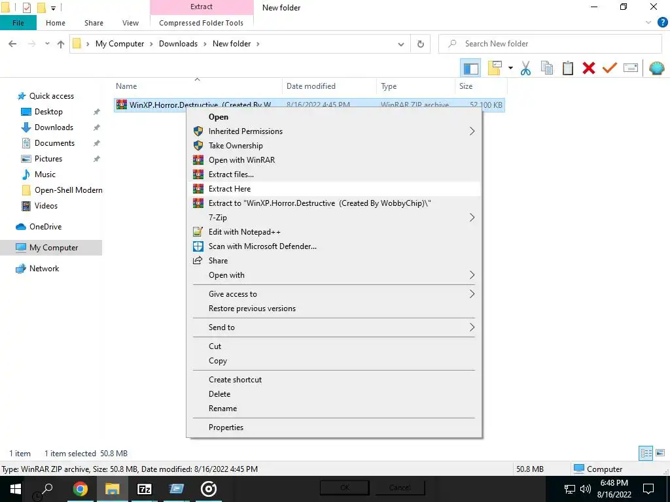Expand the Send to submenu
The width and height of the screenshot is (670, 502).
pos(334,327)
